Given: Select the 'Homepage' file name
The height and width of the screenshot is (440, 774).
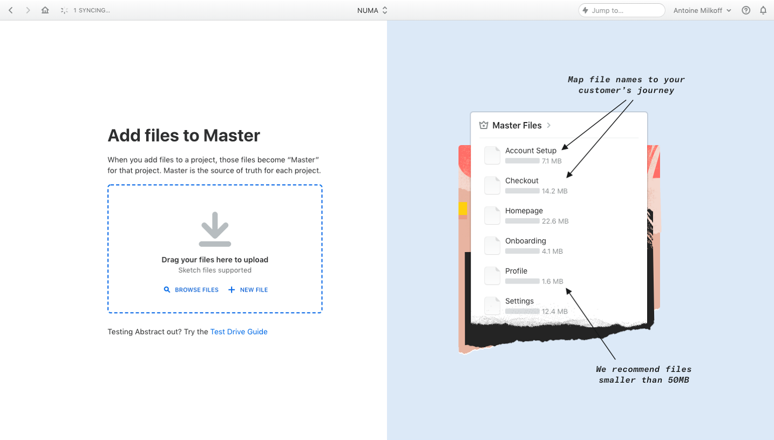Looking at the screenshot, I should coord(524,211).
